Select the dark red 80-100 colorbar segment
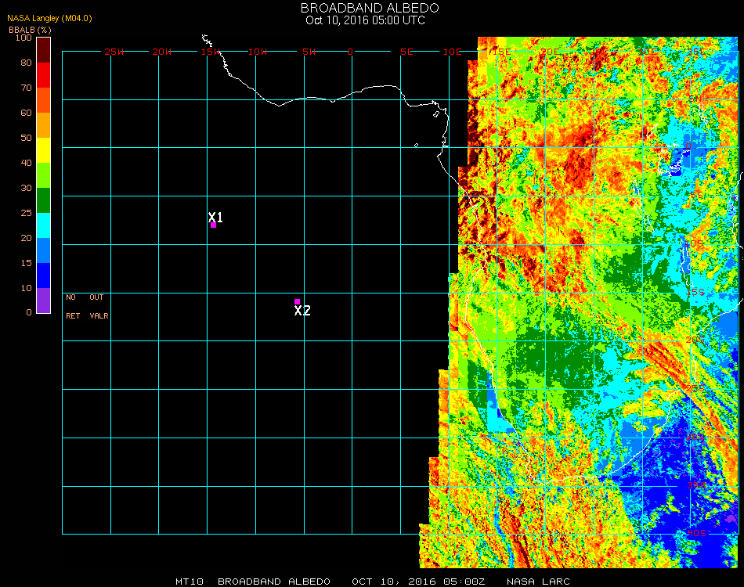The width and height of the screenshot is (744, 587). (43, 50)
